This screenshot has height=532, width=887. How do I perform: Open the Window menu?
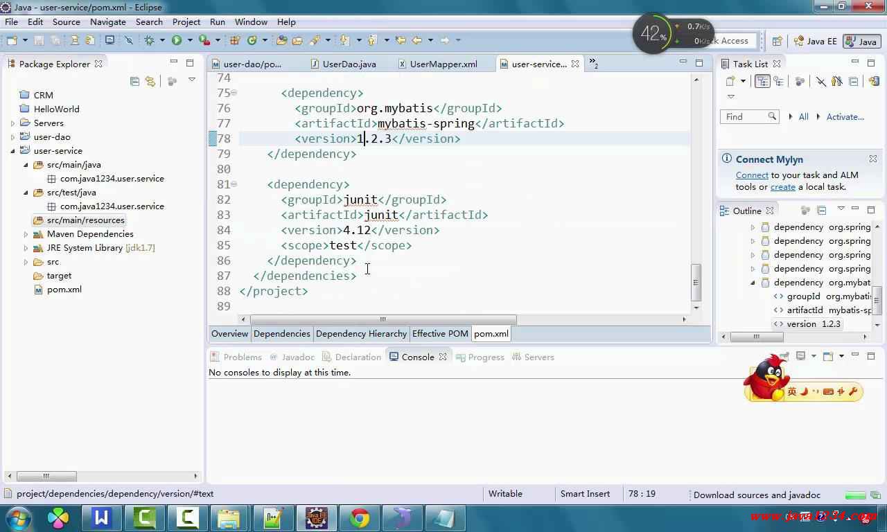(251, 21)
